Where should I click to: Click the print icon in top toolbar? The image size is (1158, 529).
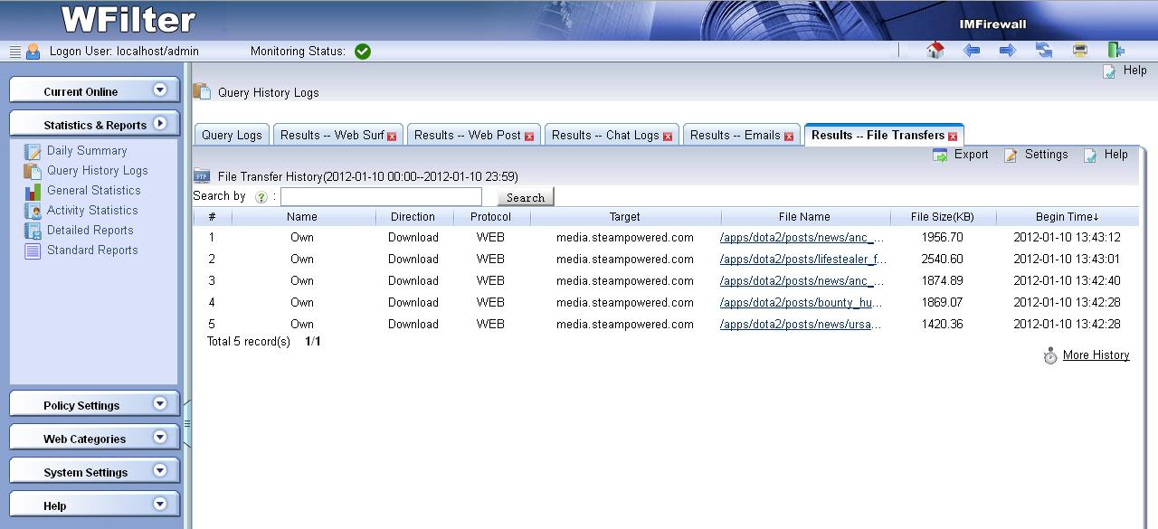tap(1079, 51)
